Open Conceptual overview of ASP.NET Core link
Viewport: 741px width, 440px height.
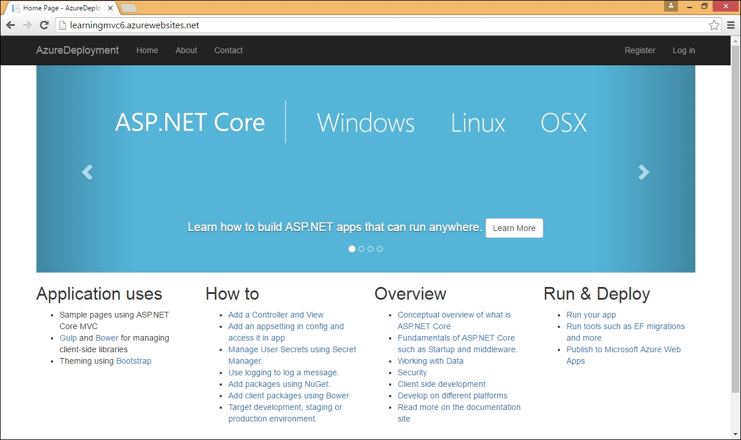(x=454, y=320)
